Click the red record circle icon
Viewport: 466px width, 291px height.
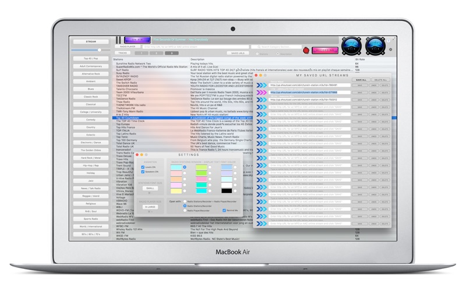(306, 51)
